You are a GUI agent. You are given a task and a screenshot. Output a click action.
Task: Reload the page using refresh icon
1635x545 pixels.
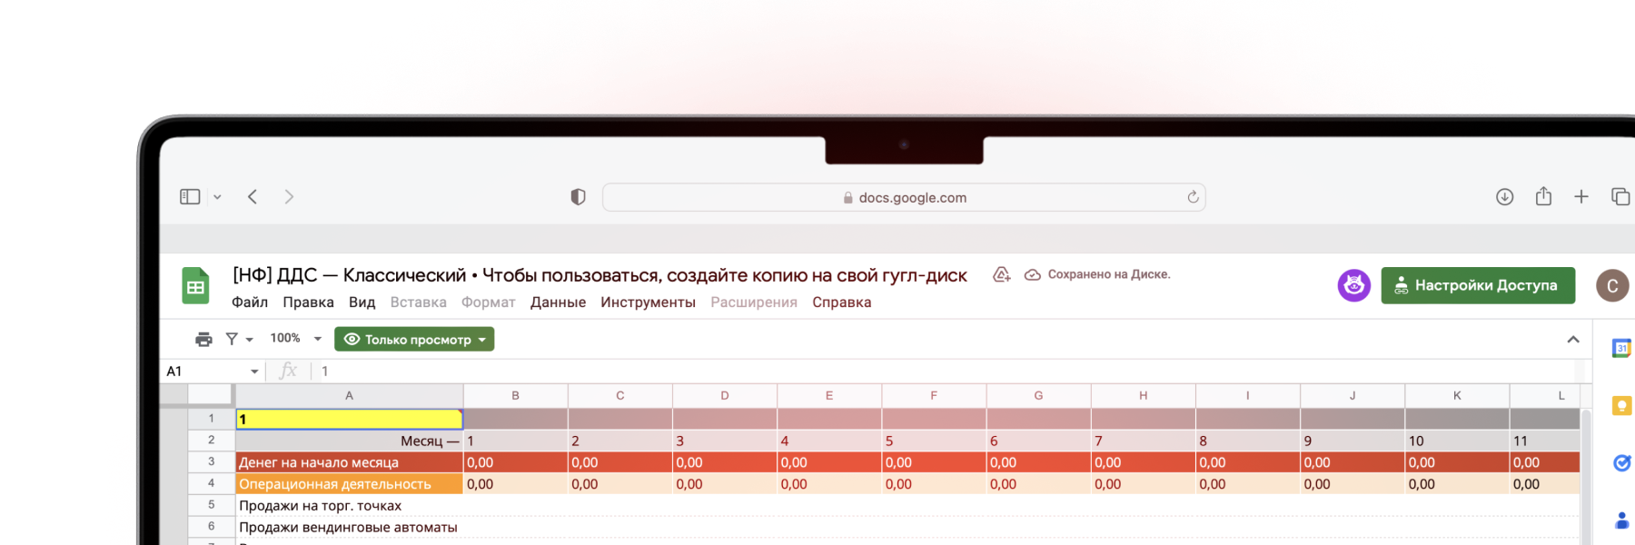(x=1193, y=197)
